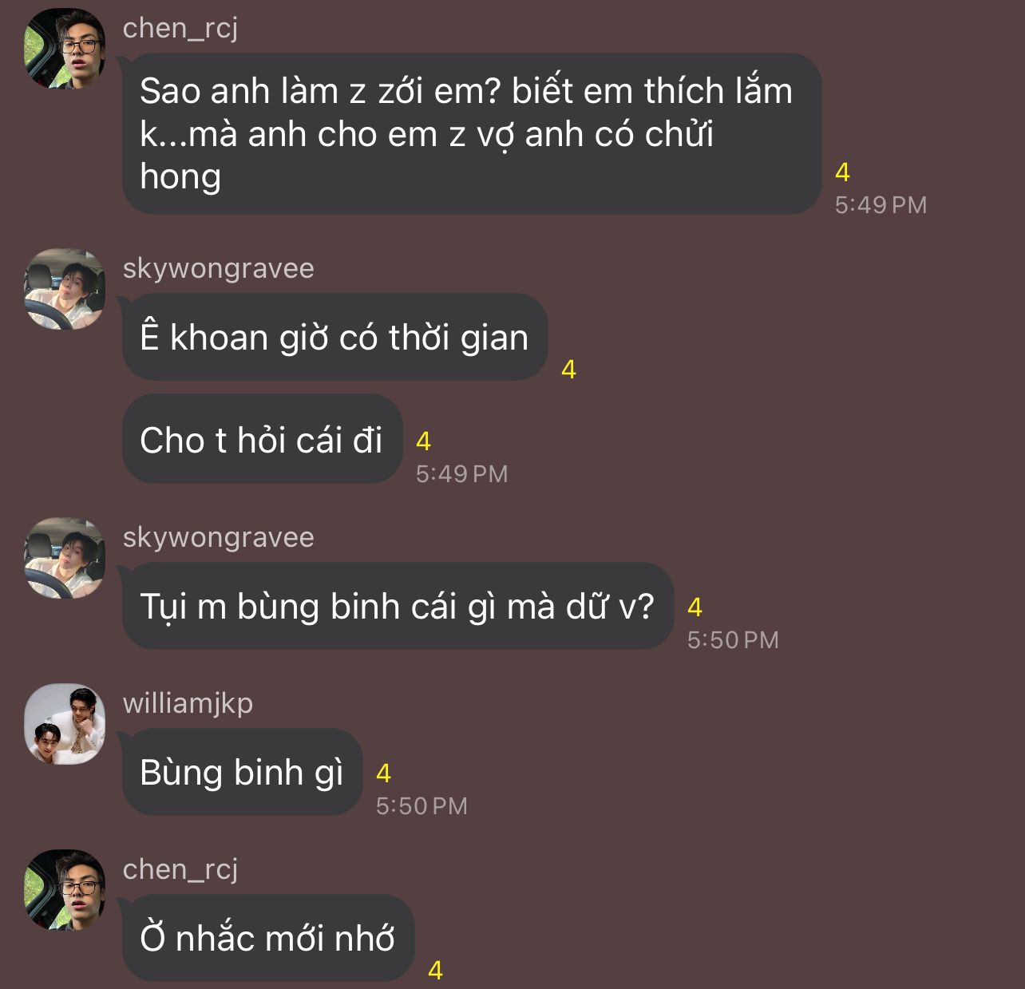Image resolution: width=1025 pixels, height=989 pixels.
Task: Click the williamjkp username label
Action: tap(188, 703)
